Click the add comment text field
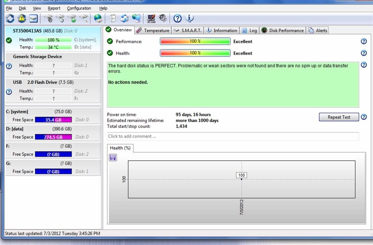The width and height of the screenshot is (373, 245). tap(233, 136)
